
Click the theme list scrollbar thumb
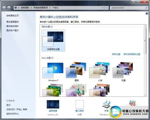(x=145, y=41)
